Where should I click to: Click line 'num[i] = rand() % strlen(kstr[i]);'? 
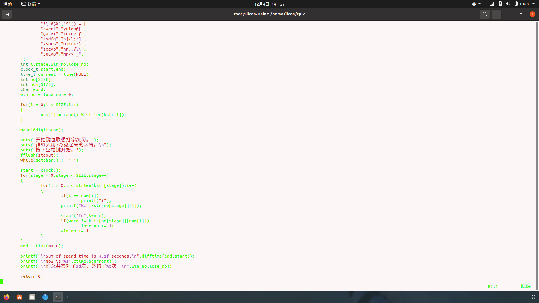click(84, 115)
